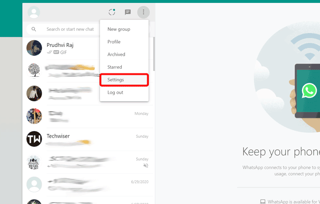Click the Sunday timestamp on Techwiser chat
Viewport: 320px width, 204px height.
(142, 136)
